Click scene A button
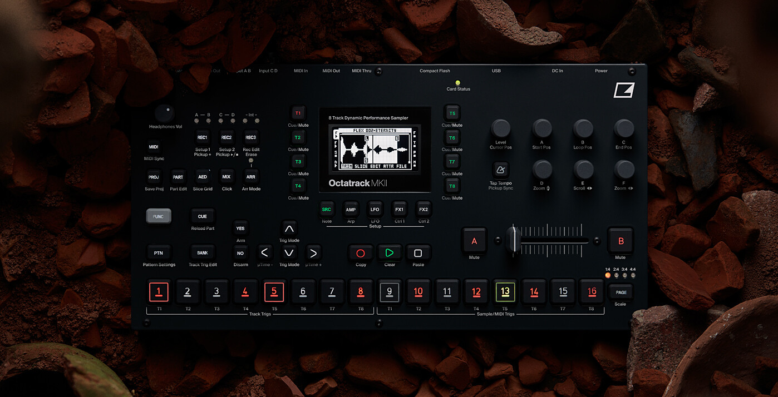 coord(474,241)
